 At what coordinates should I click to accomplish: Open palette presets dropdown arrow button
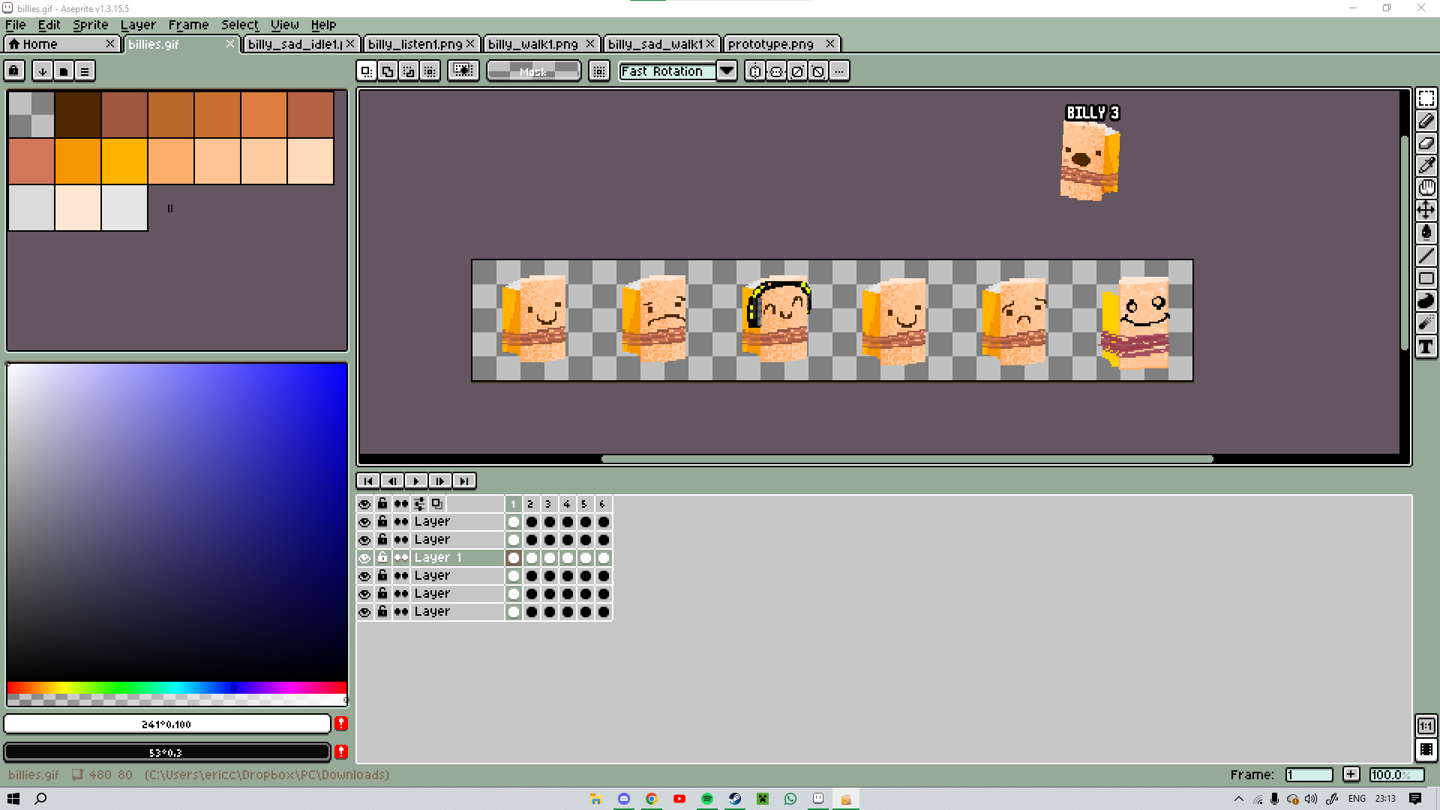coord(43,71)
